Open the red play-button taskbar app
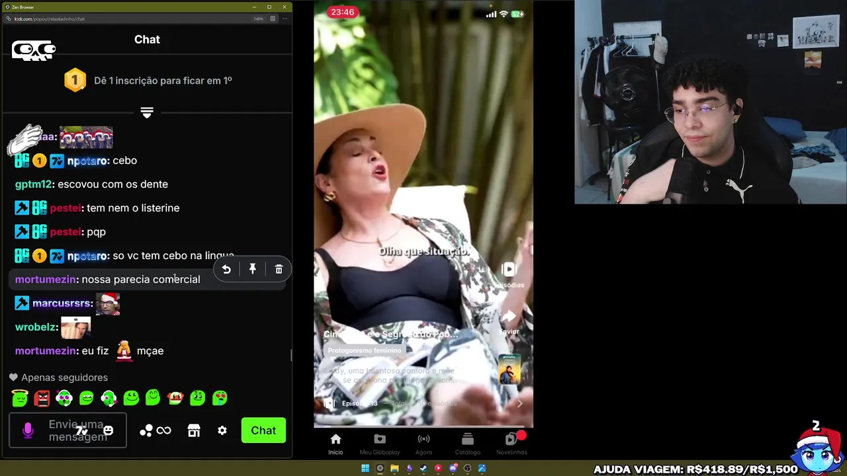847x476 pixels. 438,469
